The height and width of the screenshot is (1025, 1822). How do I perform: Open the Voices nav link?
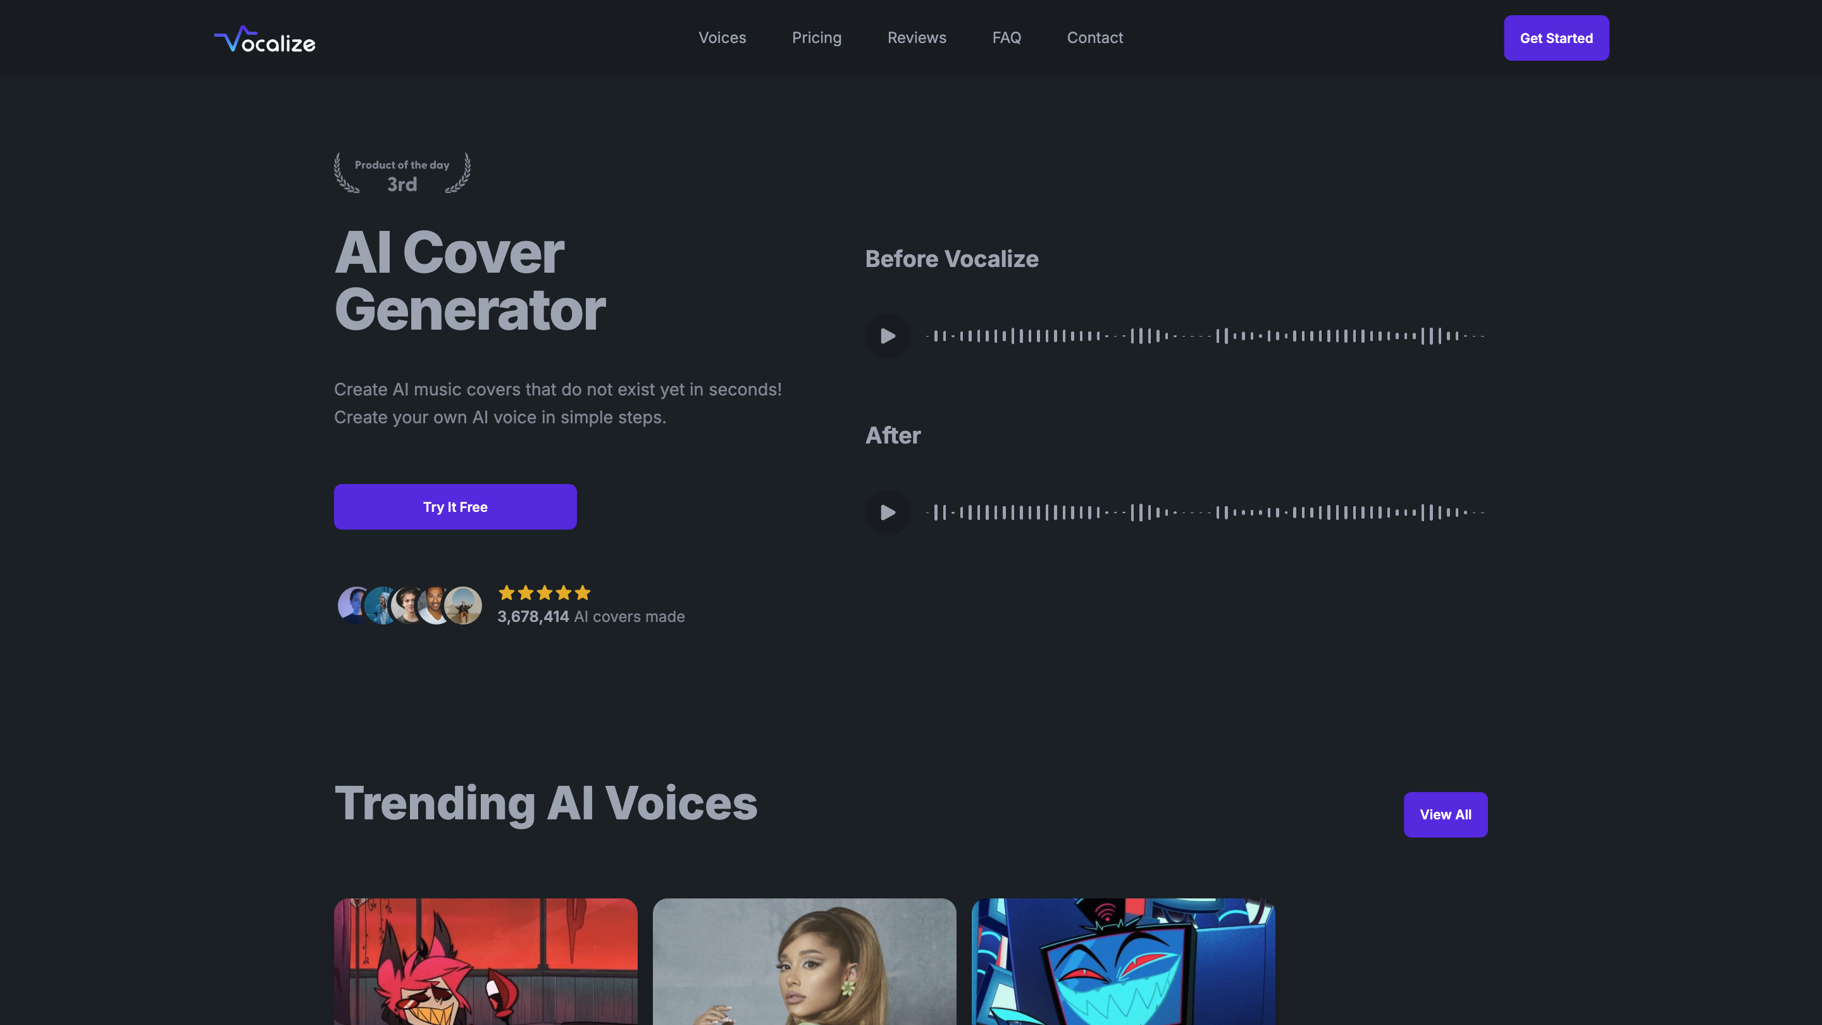point(722,37)
